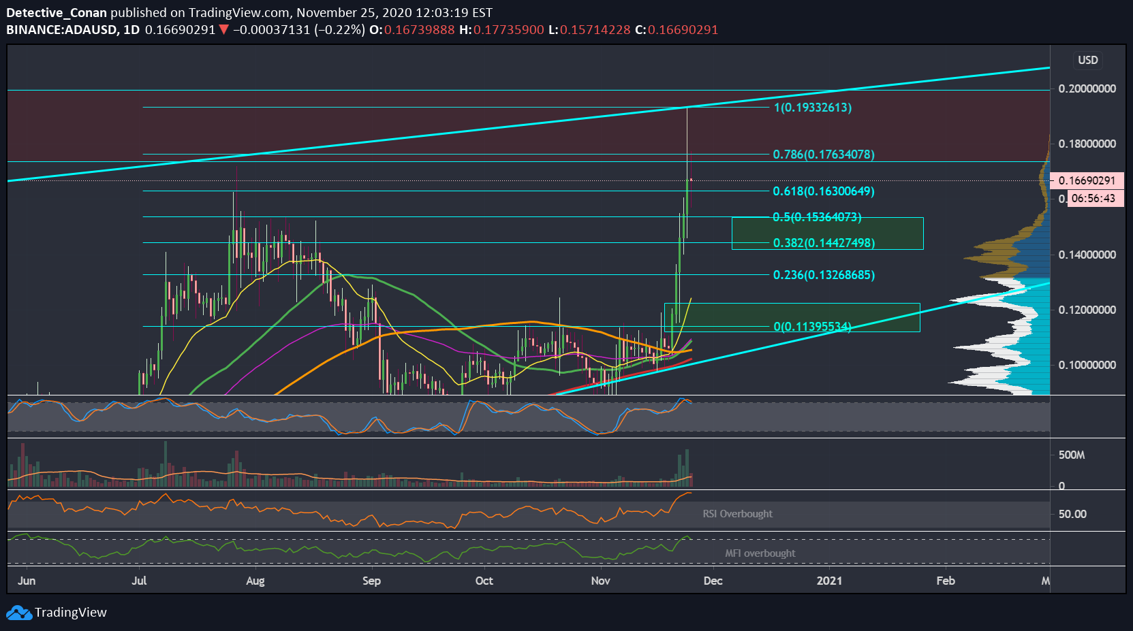Click the 500M volume axis label
Viewport: 1133px width, 631px height.
pos(1071,455)
